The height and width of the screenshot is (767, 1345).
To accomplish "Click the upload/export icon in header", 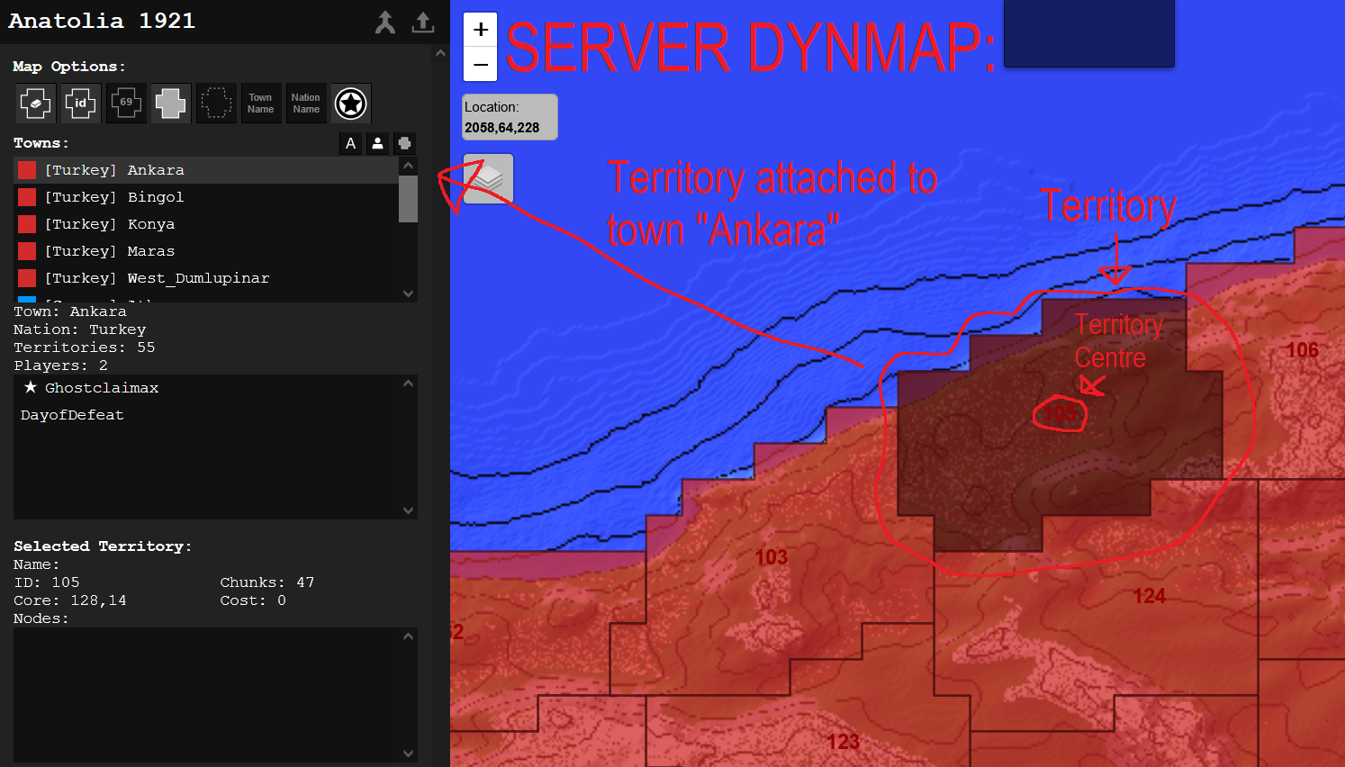I will point(423,23).
